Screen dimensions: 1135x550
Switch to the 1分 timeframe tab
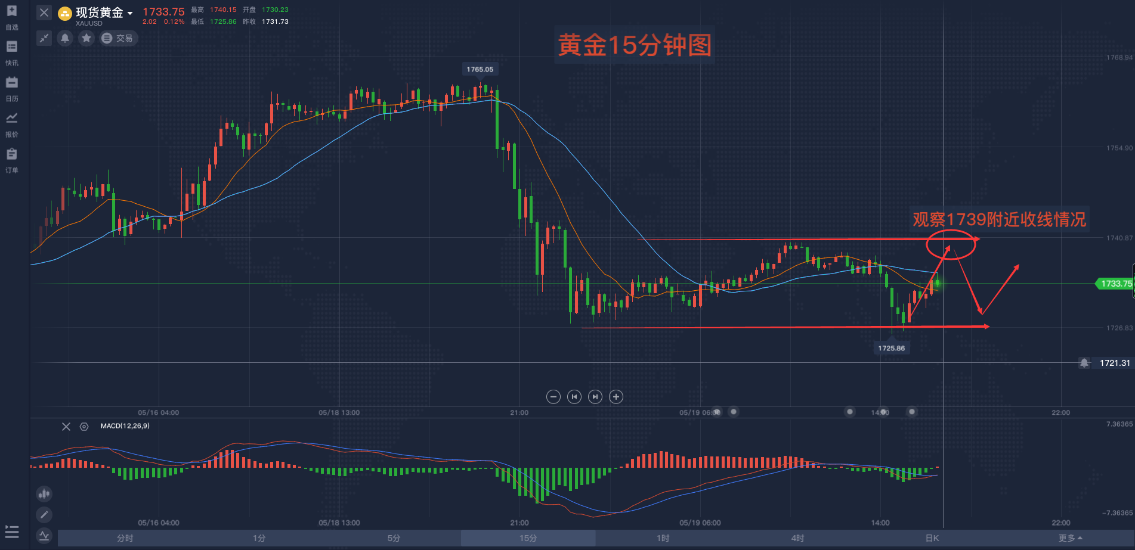(x=259, y=538)
